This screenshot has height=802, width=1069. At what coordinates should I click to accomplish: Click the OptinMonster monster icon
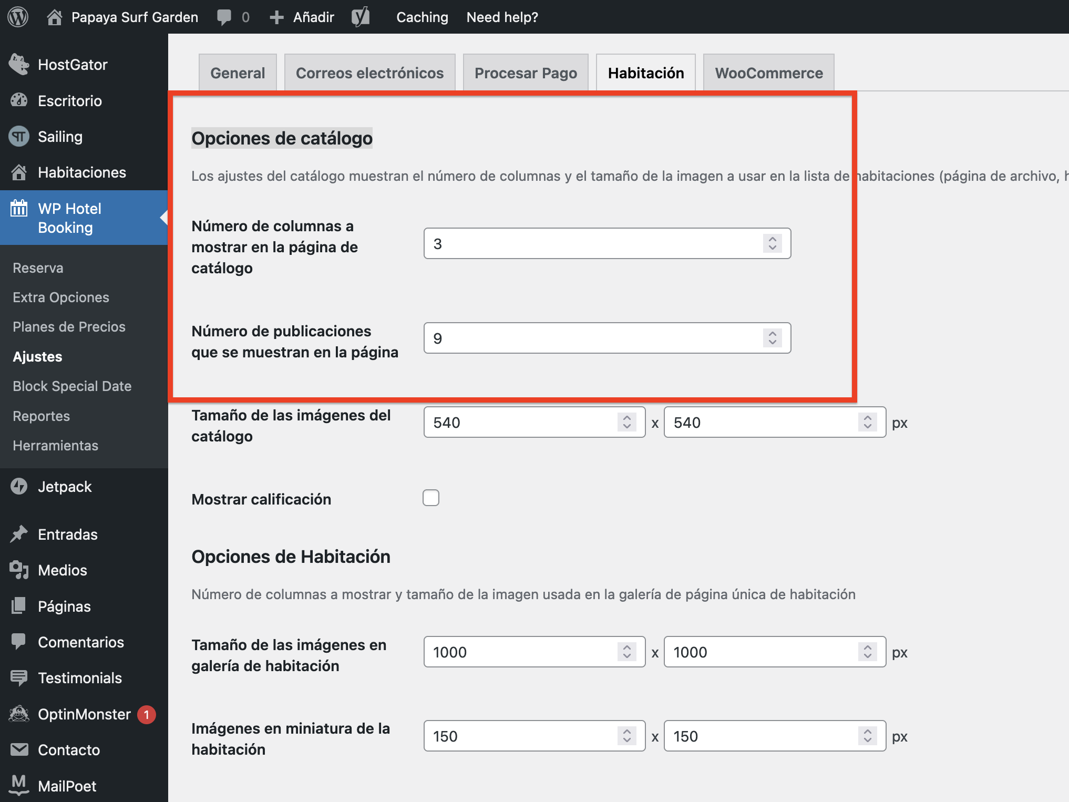click(19, 714)
